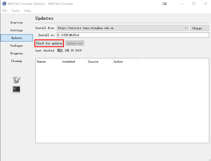Sort by the Installed column header
Viewport: 211px width, 161px height.
click(x=74, y=62)
